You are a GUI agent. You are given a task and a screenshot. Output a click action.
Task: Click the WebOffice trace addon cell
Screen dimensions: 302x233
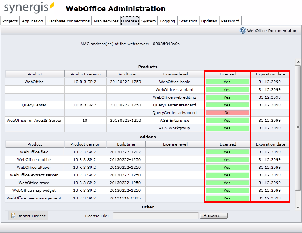coord(34,183)
